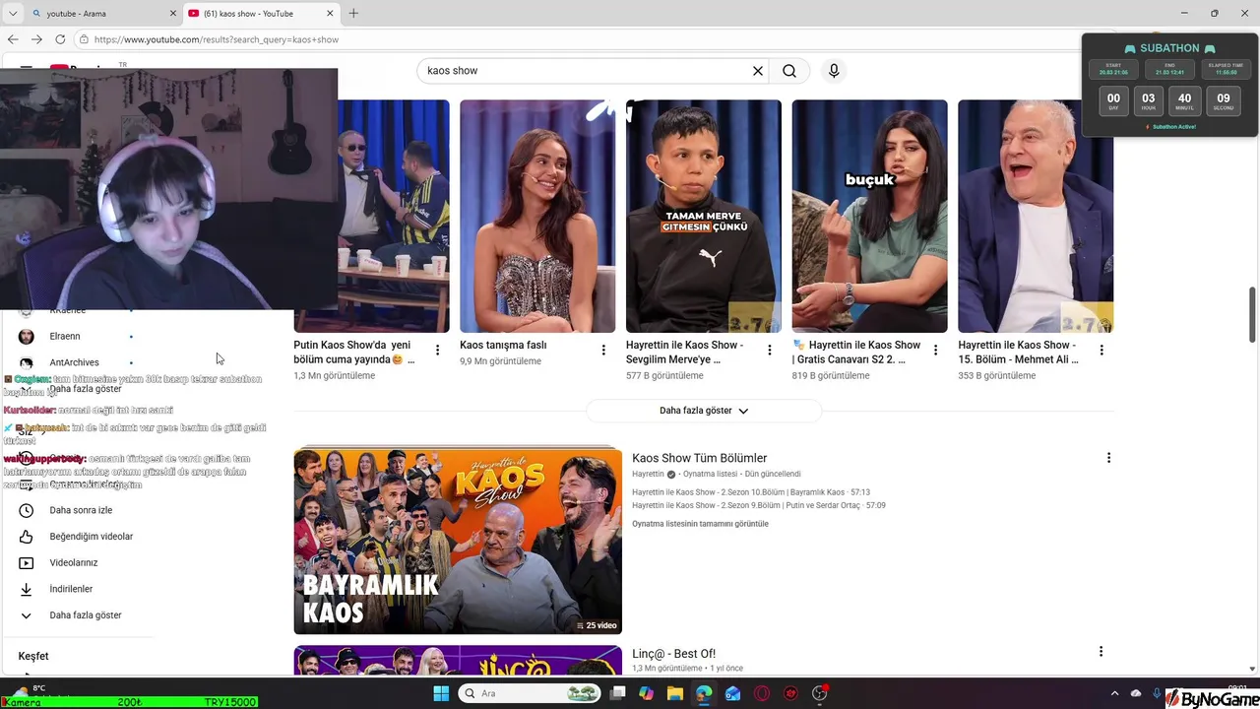Open options for 'Linç@ - Best Of!' result
Viewport: 1260px width, 709px height.
point(1101,652)
